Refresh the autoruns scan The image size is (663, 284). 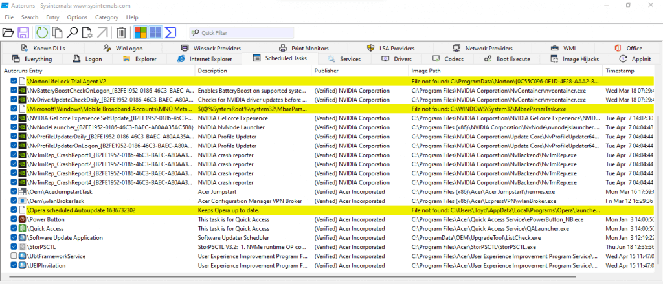(x=42, y=32)
